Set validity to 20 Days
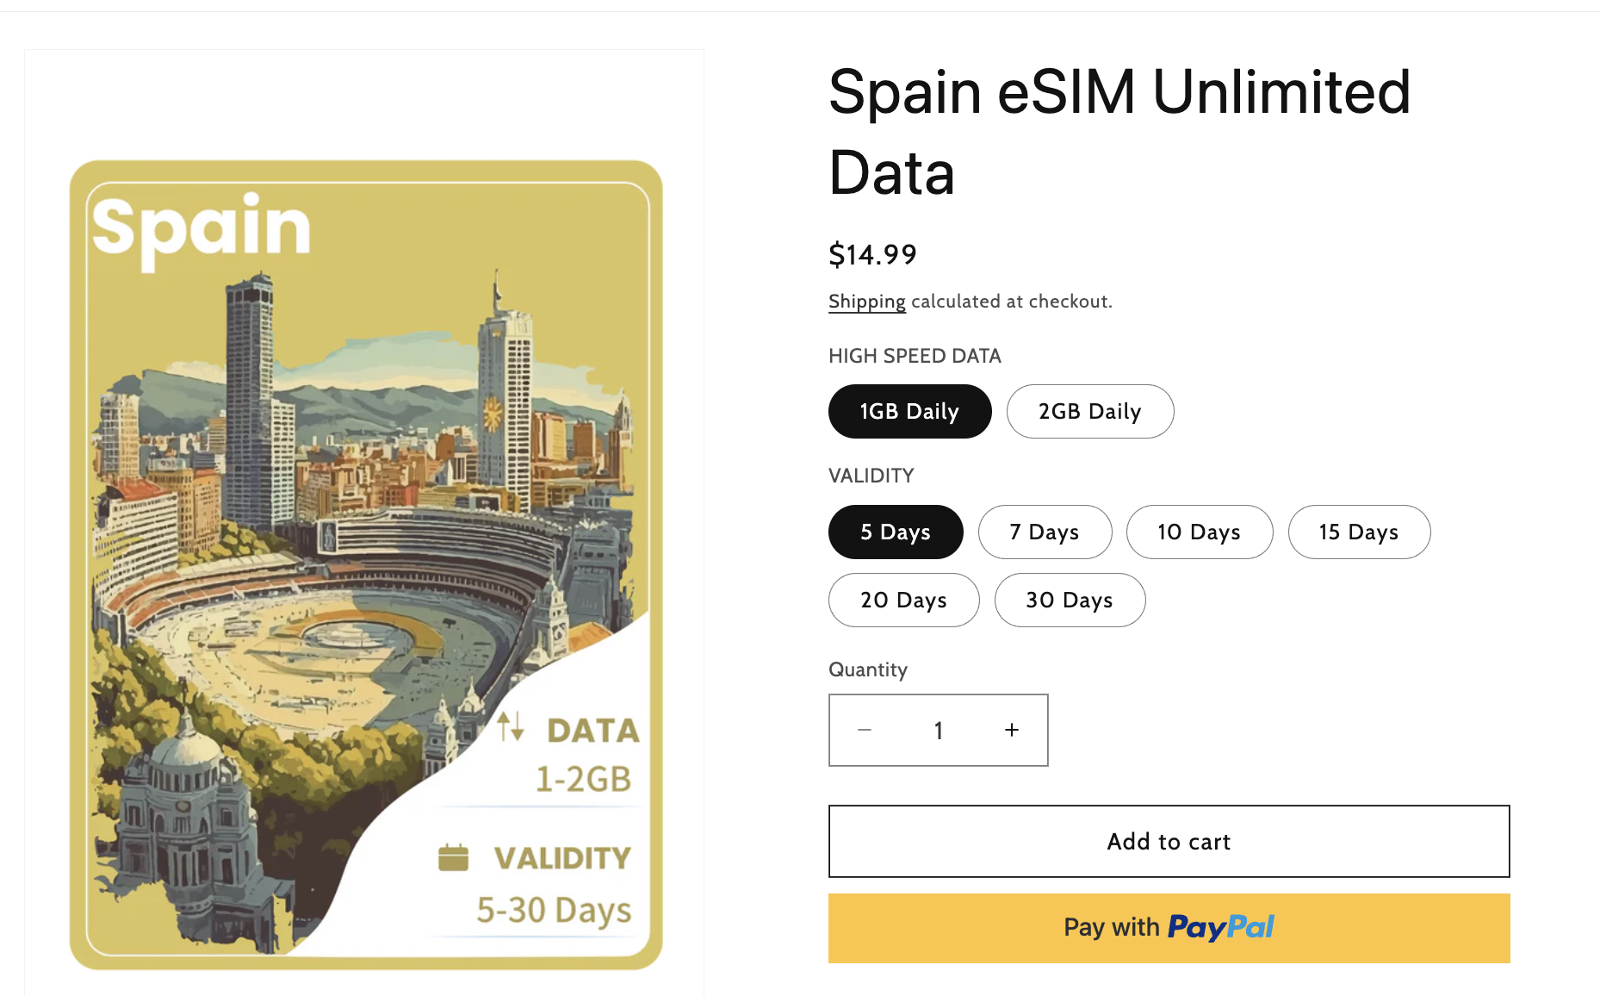 point(903,601)
